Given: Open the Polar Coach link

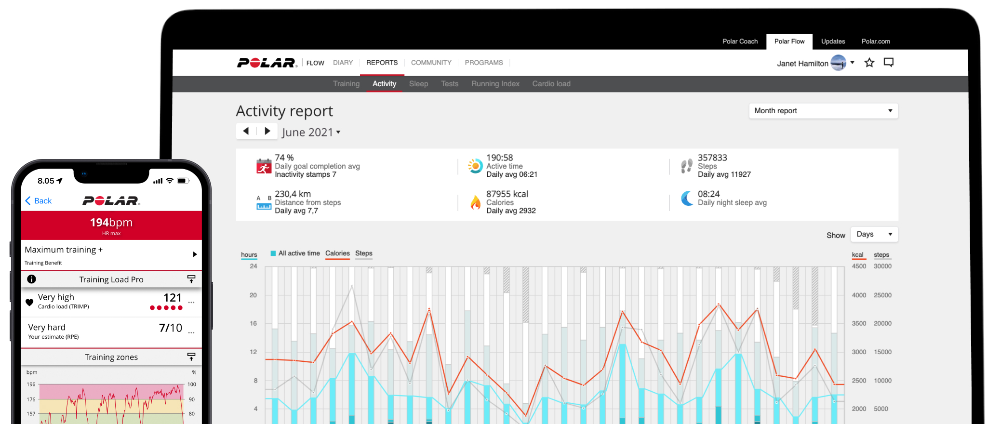Looking at the screenshot, I should point(740,41).
